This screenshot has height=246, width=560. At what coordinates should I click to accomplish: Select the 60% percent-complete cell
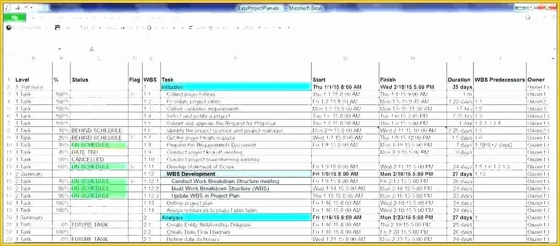61,167
